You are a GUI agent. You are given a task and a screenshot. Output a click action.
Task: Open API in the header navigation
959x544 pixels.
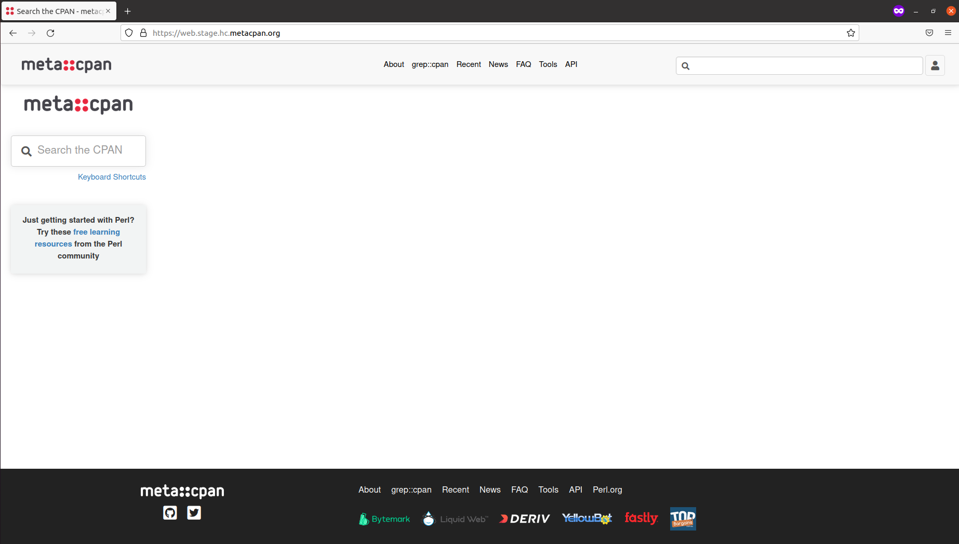click(571, 64)
